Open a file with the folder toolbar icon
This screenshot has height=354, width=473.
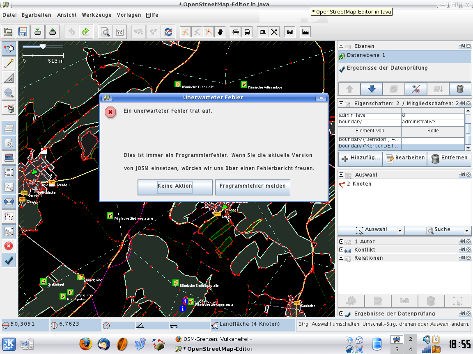click(x=8, y=32)
